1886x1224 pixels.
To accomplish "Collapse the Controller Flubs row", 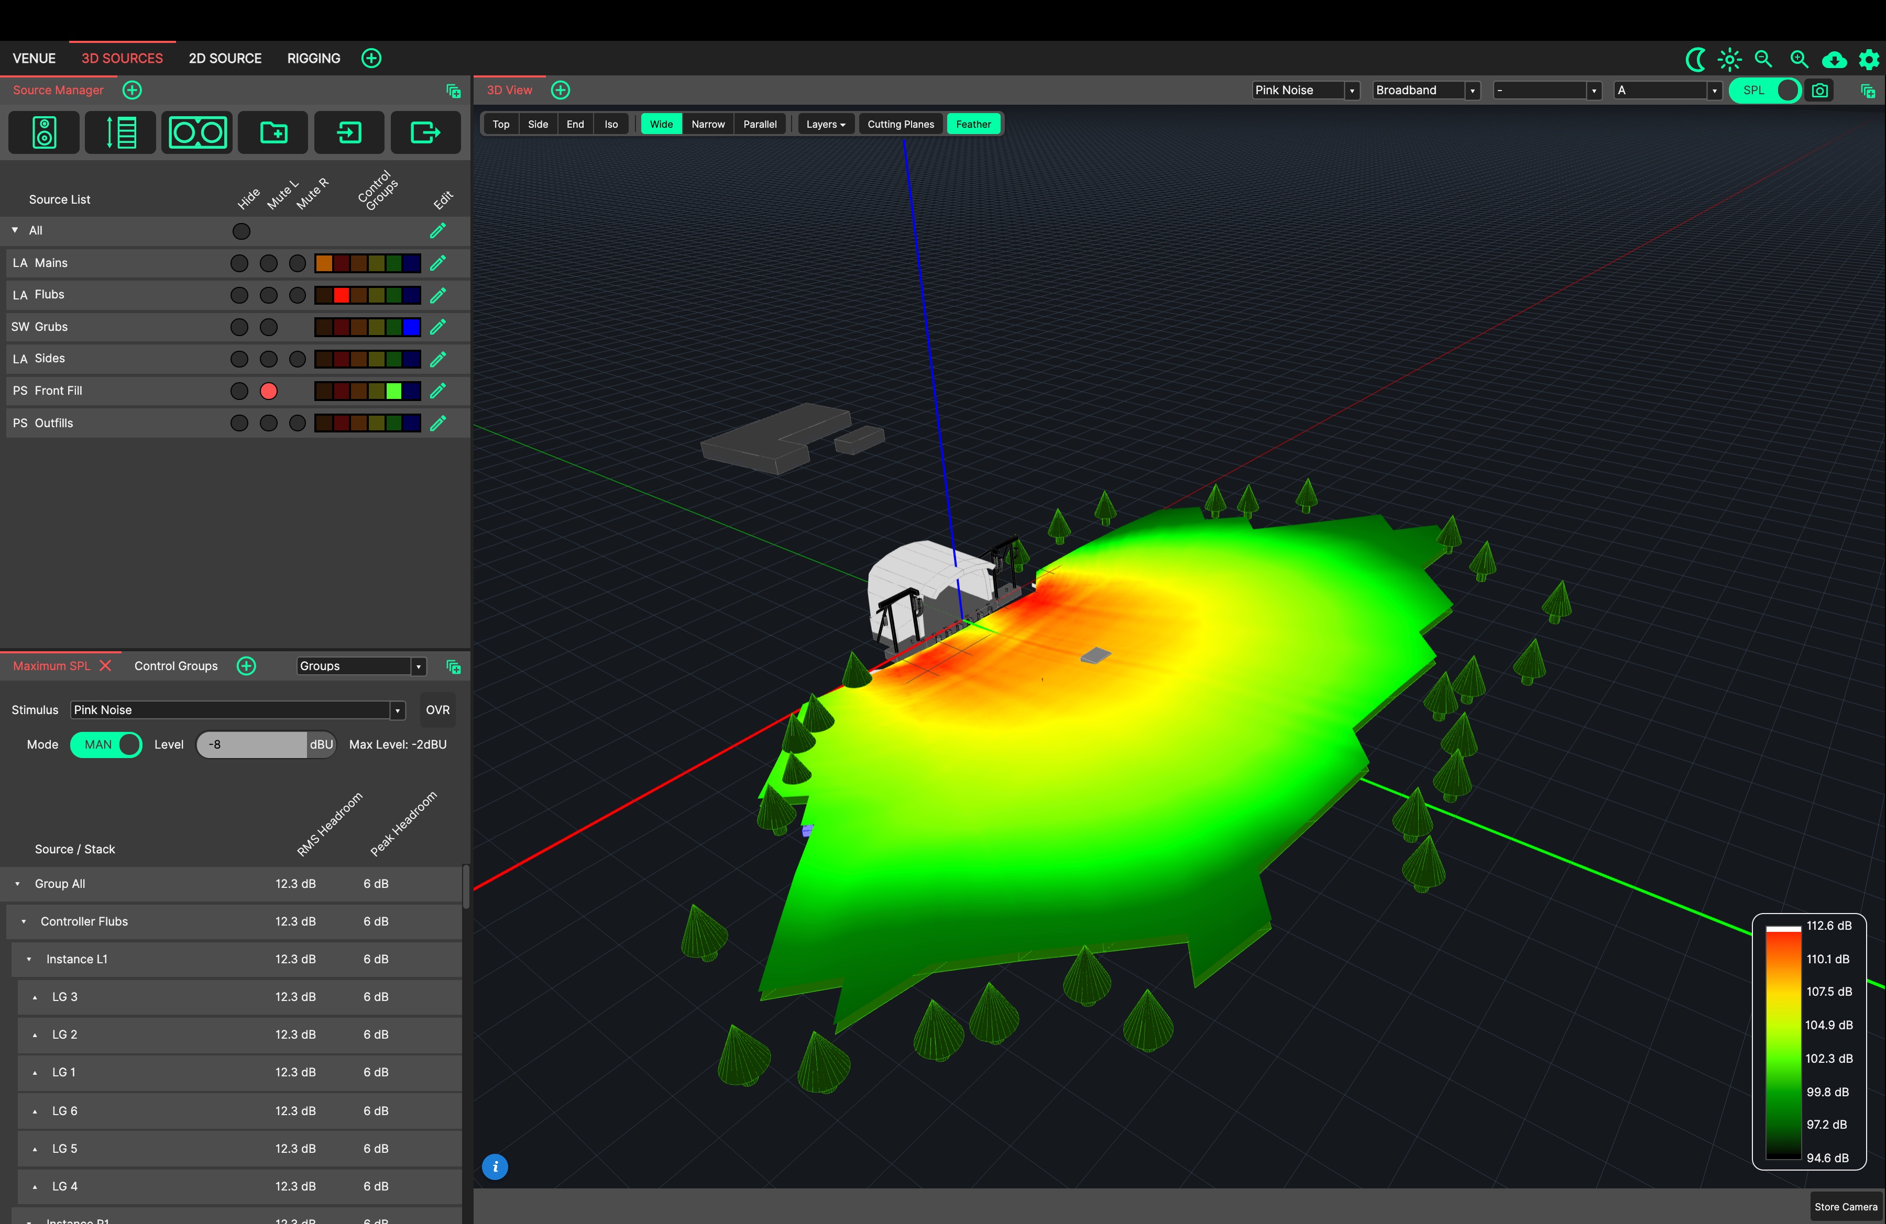I will pyautogui.click(x=24, y=921).
